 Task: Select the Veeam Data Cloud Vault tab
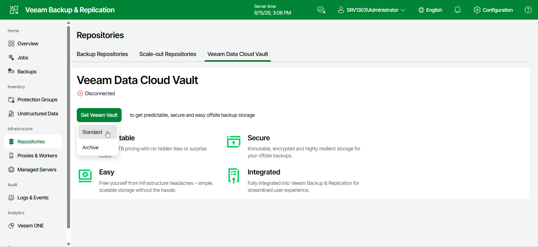pyautogui.click(x=238, y=54)
